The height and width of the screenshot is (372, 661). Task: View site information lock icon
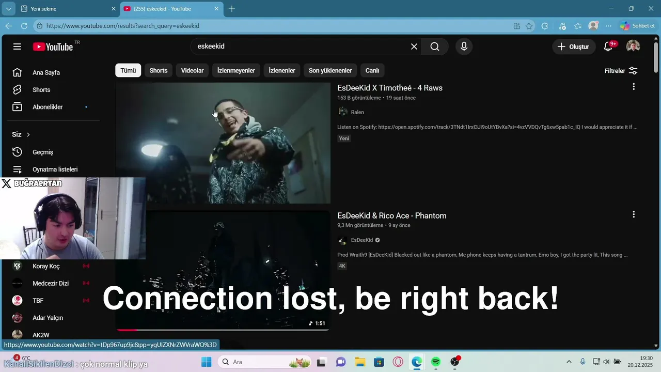[x=40, y=26]
